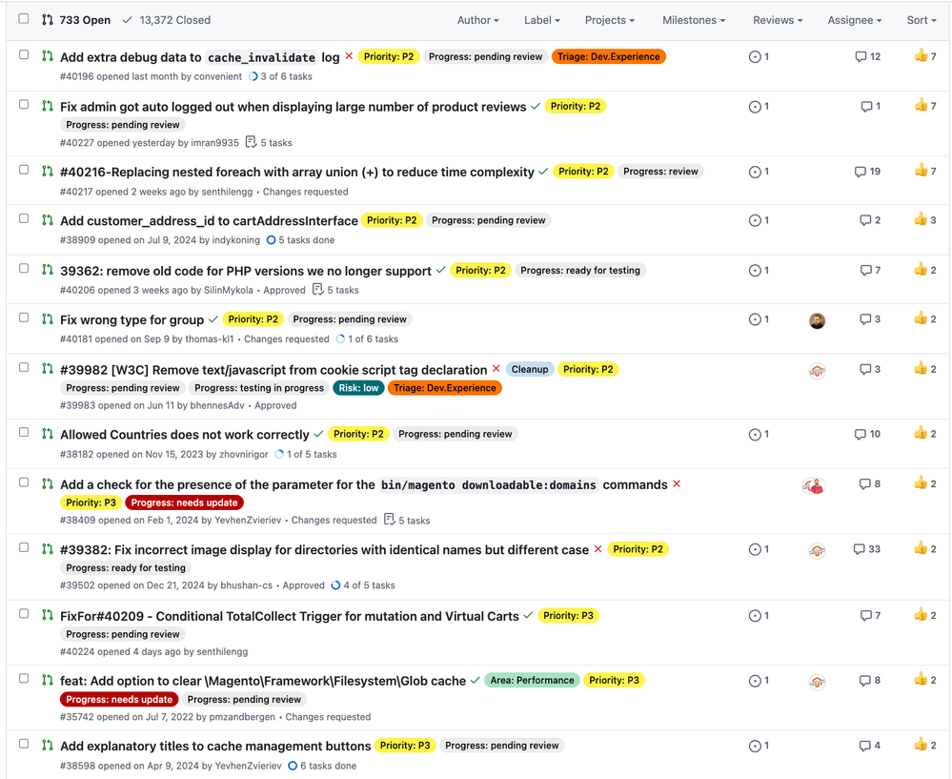952x779 pixels.
Task: Select the checkbox for the #40216 nested foreach PR
Action: 24,170
